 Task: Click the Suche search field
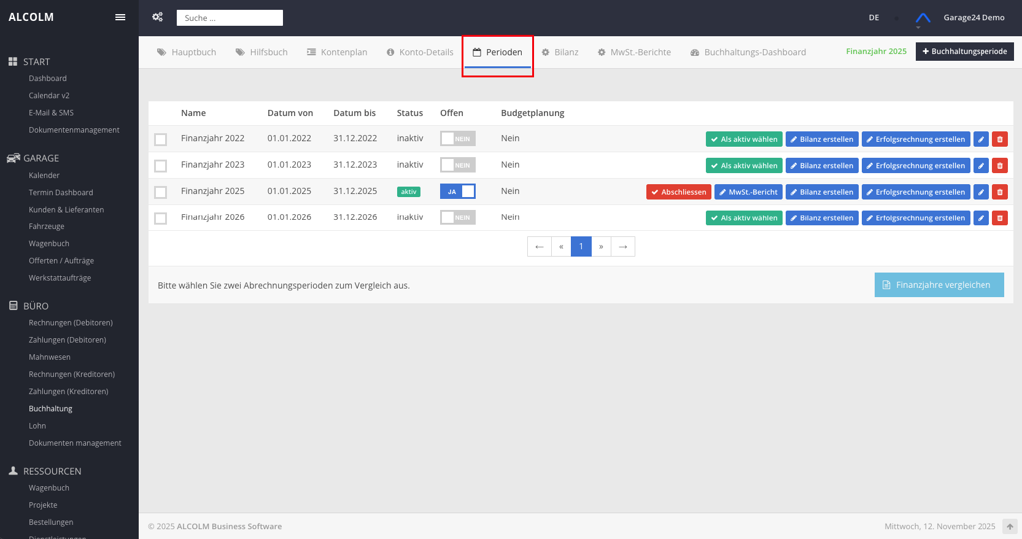(x=230, y=18)
